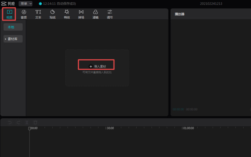Click the delete trash icon
Viewport: 251px width, 157px height.
click(35, 123)
